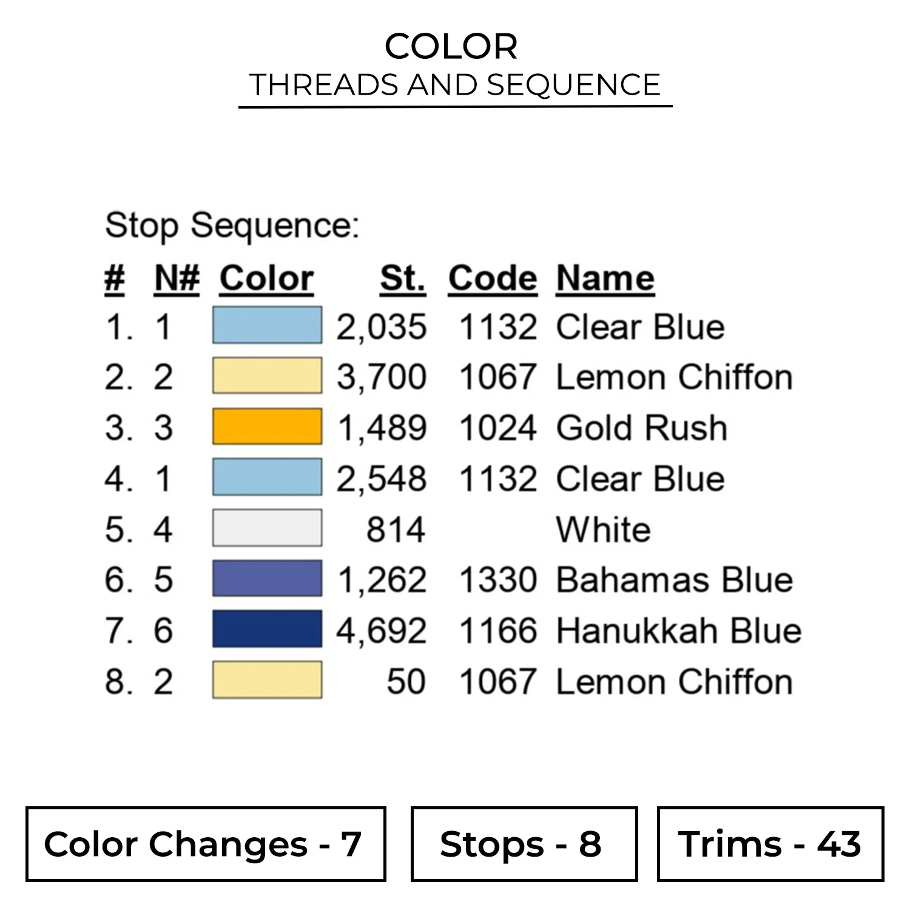Click the St. column header
The width and height of the screenshot is (910, 910).
403,279
